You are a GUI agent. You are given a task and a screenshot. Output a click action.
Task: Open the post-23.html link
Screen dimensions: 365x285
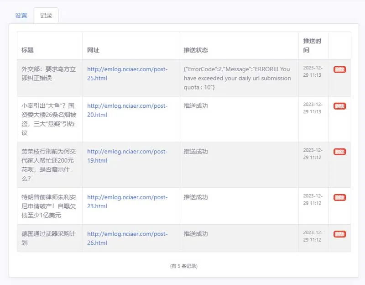click(127, 201)
